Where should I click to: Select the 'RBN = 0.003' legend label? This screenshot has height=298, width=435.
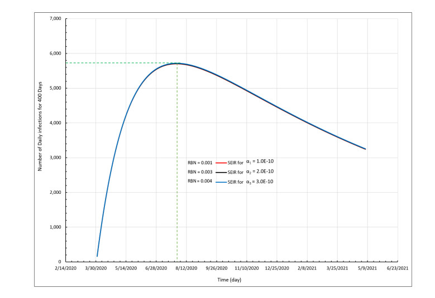click(x=199, y=171)
